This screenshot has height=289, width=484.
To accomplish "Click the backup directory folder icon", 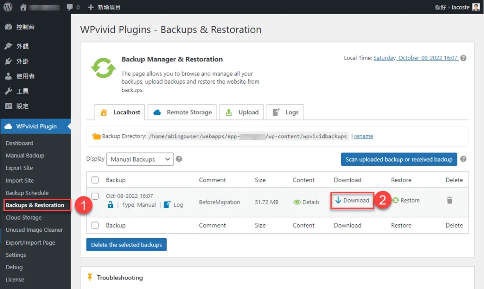I will point(96,136).
